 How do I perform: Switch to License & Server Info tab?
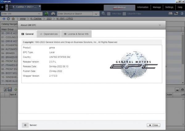pos(76,34)
